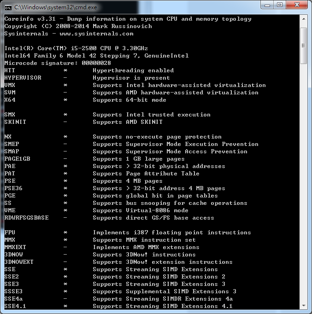The height and width of the screenshot is (314, 312).
Task: Click the 'NX' feature name
Action: [8, 137]
